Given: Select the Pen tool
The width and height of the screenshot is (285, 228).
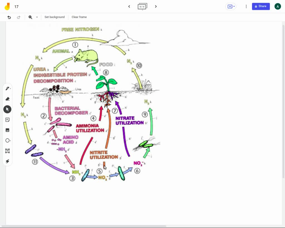Looking at the screenshot, I should pos(7,88).
